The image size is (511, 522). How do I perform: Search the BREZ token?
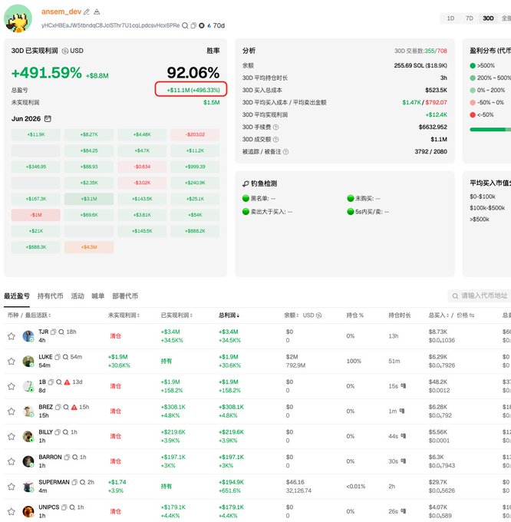(66, 407)
